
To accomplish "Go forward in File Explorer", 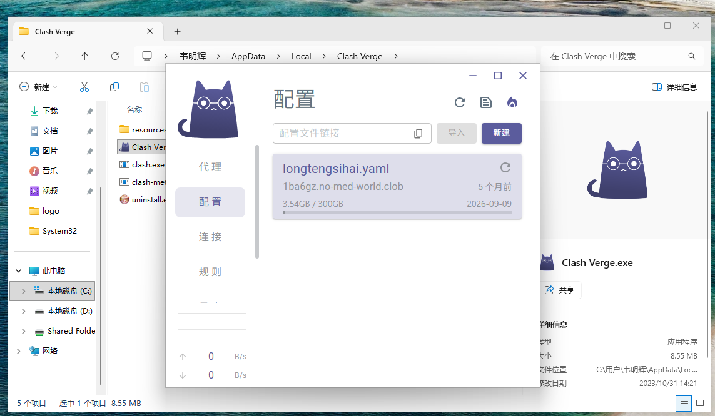I will [x=55, y=56].
